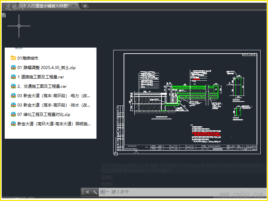Open command line customize wrench icon

(x=95, y=192)
